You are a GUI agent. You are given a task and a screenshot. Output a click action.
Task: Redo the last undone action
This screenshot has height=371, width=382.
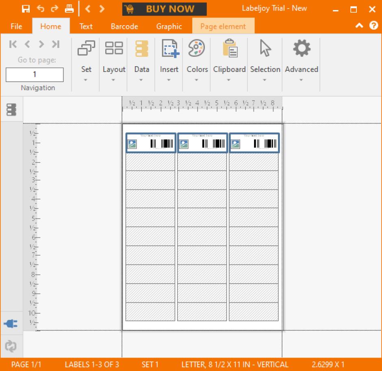pos(54,9)
